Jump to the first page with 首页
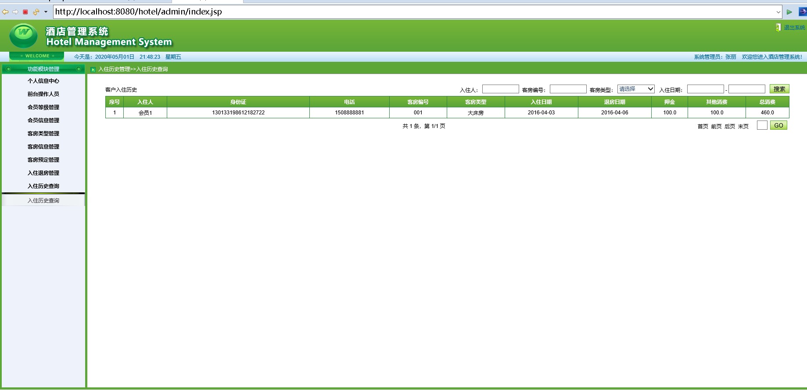 (703, 126)
